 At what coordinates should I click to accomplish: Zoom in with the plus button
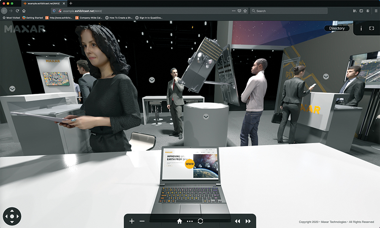(132, 221)
